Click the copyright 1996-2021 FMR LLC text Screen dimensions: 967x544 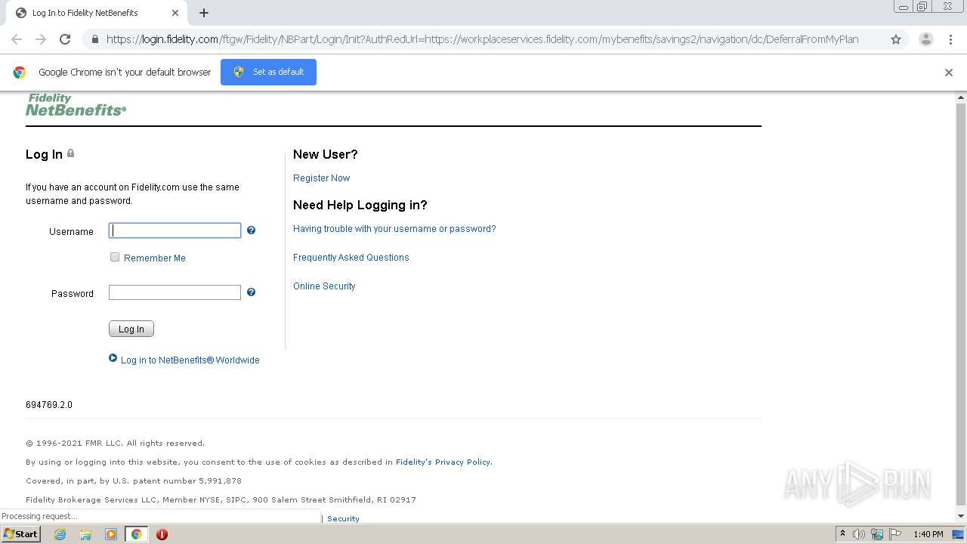pos(115,444)
